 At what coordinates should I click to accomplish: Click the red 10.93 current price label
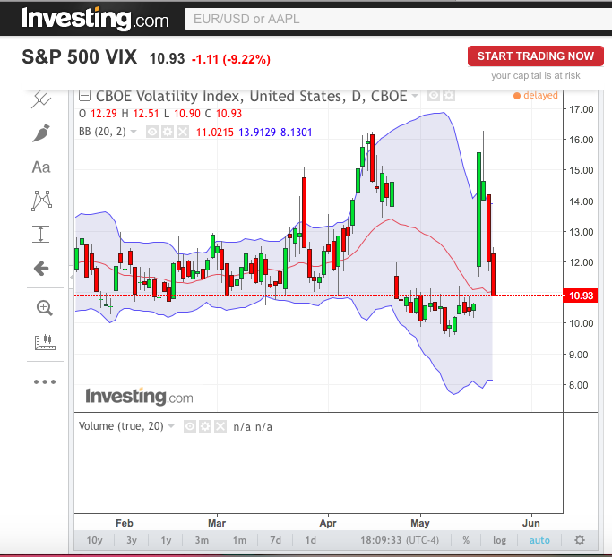(581, 296)
